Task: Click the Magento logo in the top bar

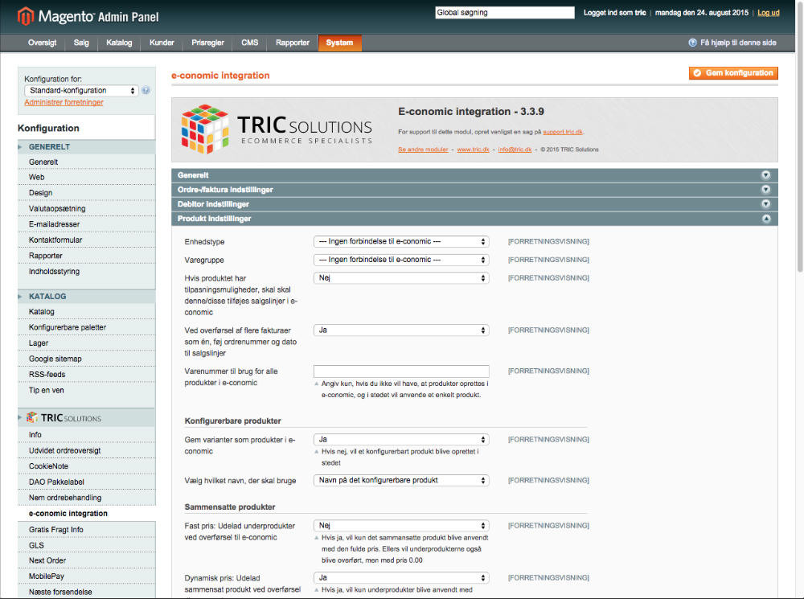Action: [24, 16]
